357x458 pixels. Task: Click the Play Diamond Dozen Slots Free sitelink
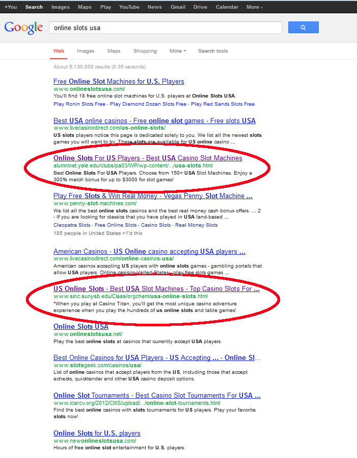[148, 104]
